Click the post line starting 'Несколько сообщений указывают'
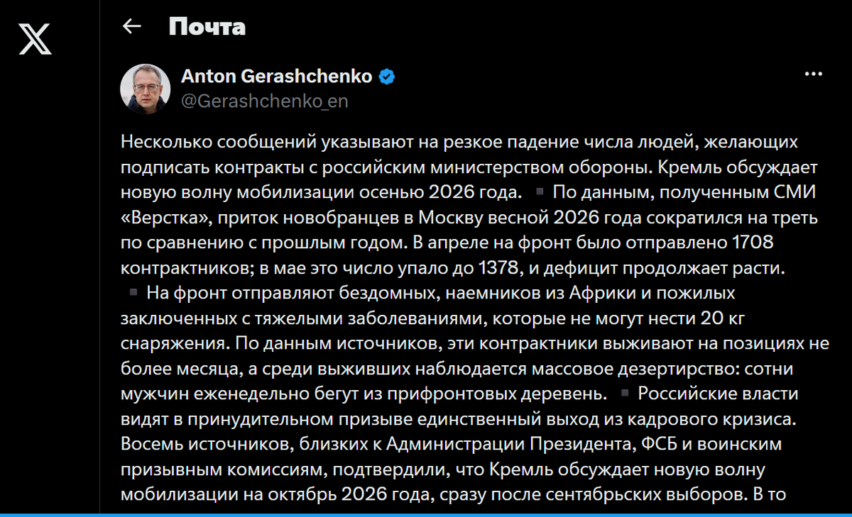The width and height of the screenshot is (852, 517). 460,142
